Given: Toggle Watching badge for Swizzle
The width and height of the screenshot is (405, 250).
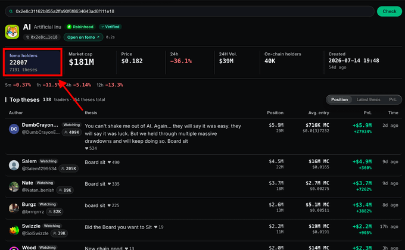Looking at the screenshot, I should [52, 226].
